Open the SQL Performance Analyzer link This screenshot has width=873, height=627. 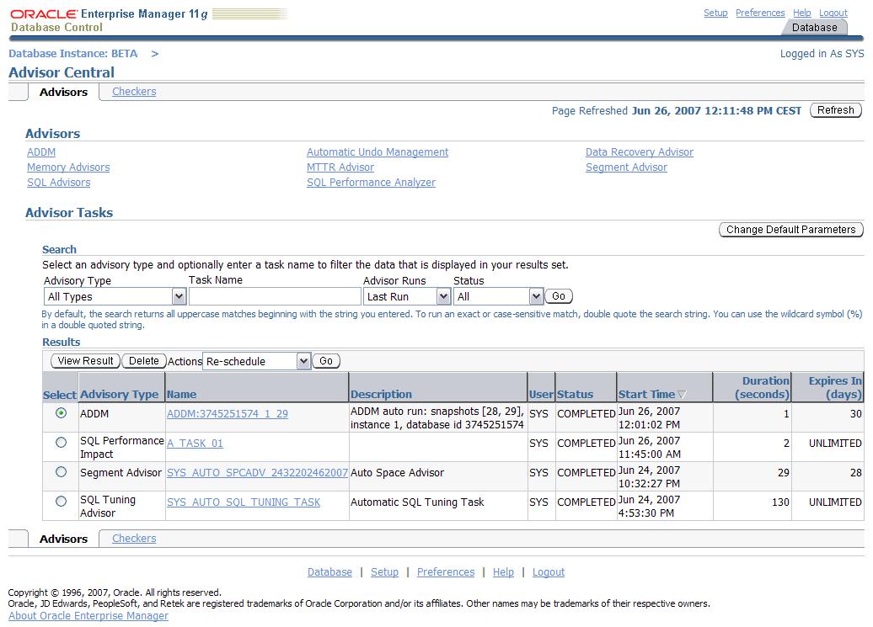pos(371,183)
